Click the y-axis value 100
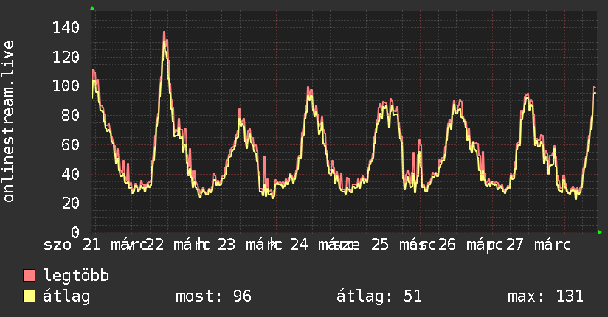The height and width of the screenshot is (317, 608). pyautogui.click(x=66, y=86)
